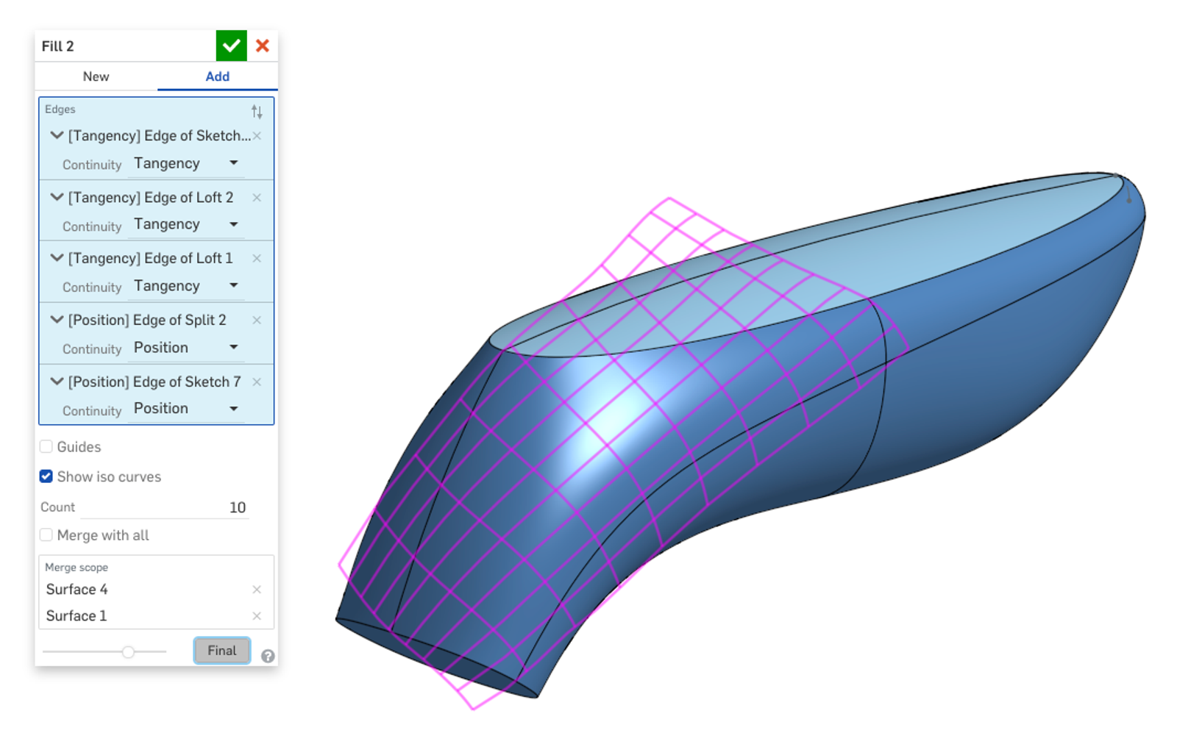
Task: Cancel Fill 2 dialog with red X
Action: [263, 46]
